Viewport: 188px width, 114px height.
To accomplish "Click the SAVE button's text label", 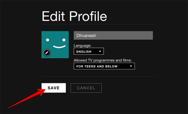I will pos(54,88).
